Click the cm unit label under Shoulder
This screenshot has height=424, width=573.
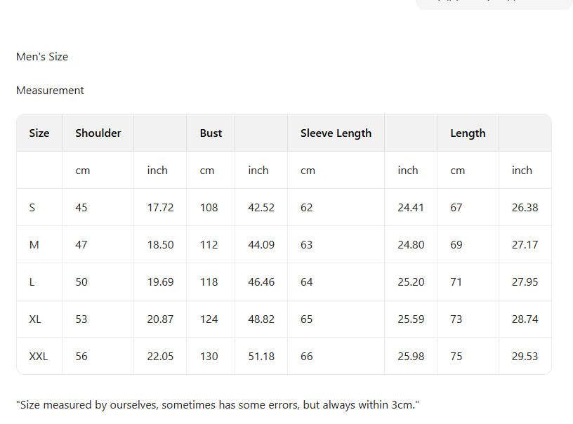83,170
